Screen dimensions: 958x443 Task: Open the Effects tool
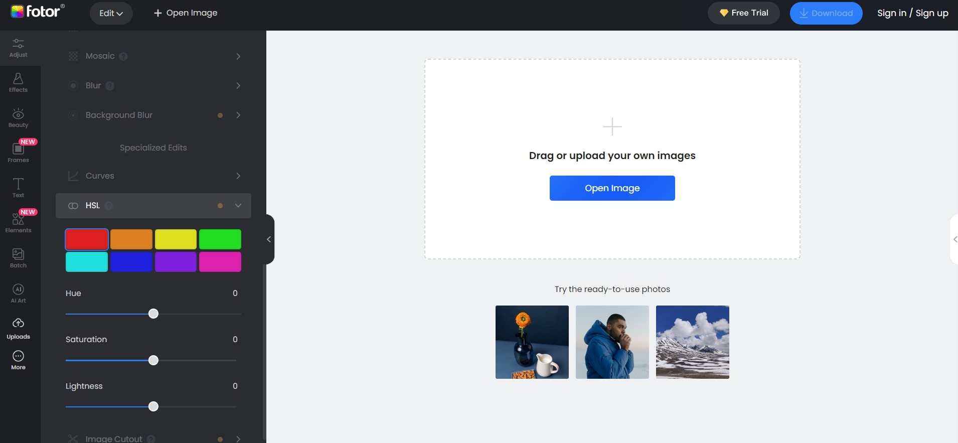point(18,83)
